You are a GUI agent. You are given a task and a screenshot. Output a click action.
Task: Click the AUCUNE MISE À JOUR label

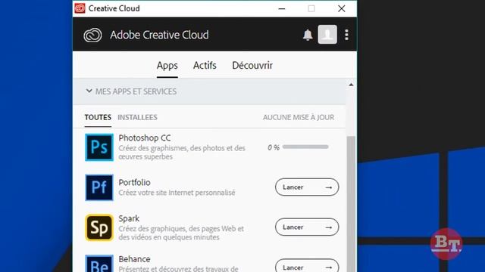coord(299,118)
